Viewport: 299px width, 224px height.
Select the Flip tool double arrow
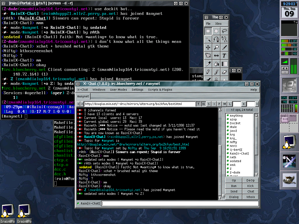pos(216,56)
